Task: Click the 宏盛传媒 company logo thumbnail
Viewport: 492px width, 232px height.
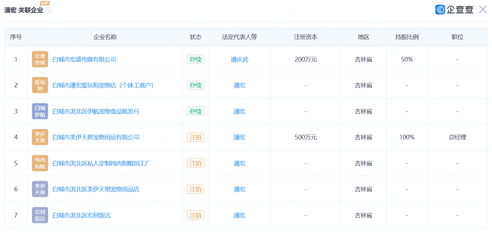Action: click(x=40, y=60)
